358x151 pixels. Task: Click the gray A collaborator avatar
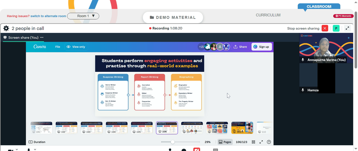coord(220,47)
